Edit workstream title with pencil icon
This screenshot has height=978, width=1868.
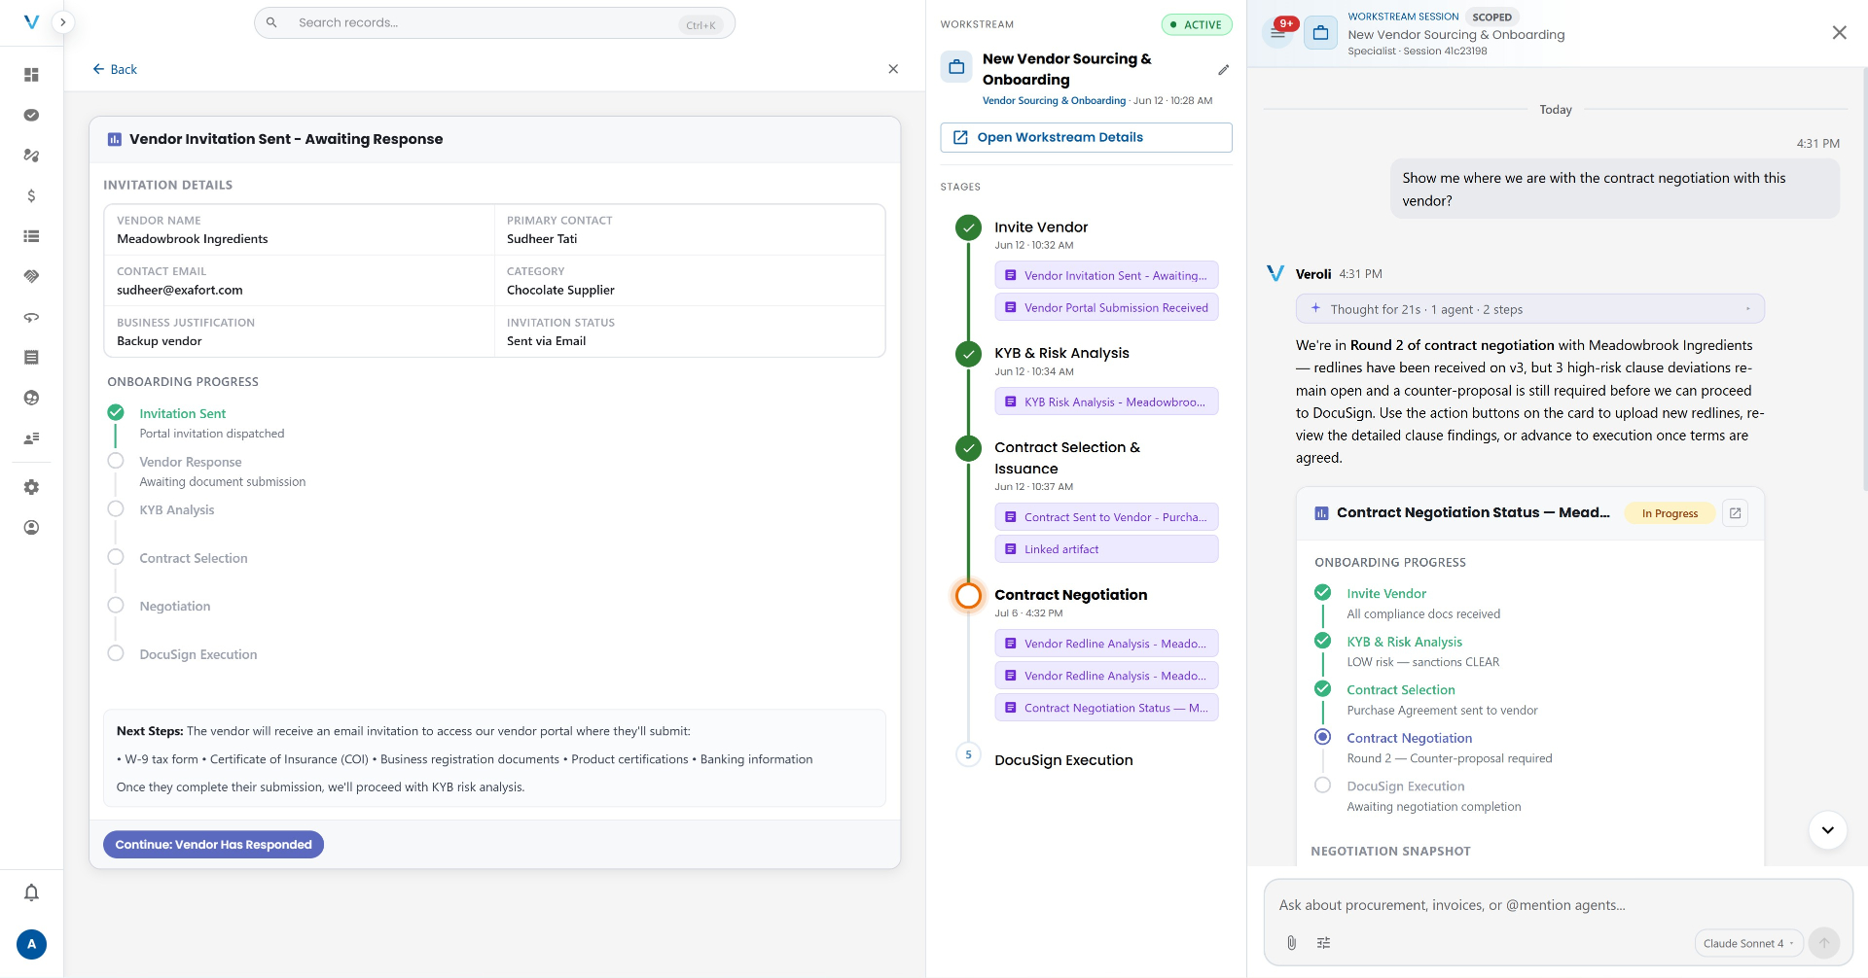point(1223,70)
